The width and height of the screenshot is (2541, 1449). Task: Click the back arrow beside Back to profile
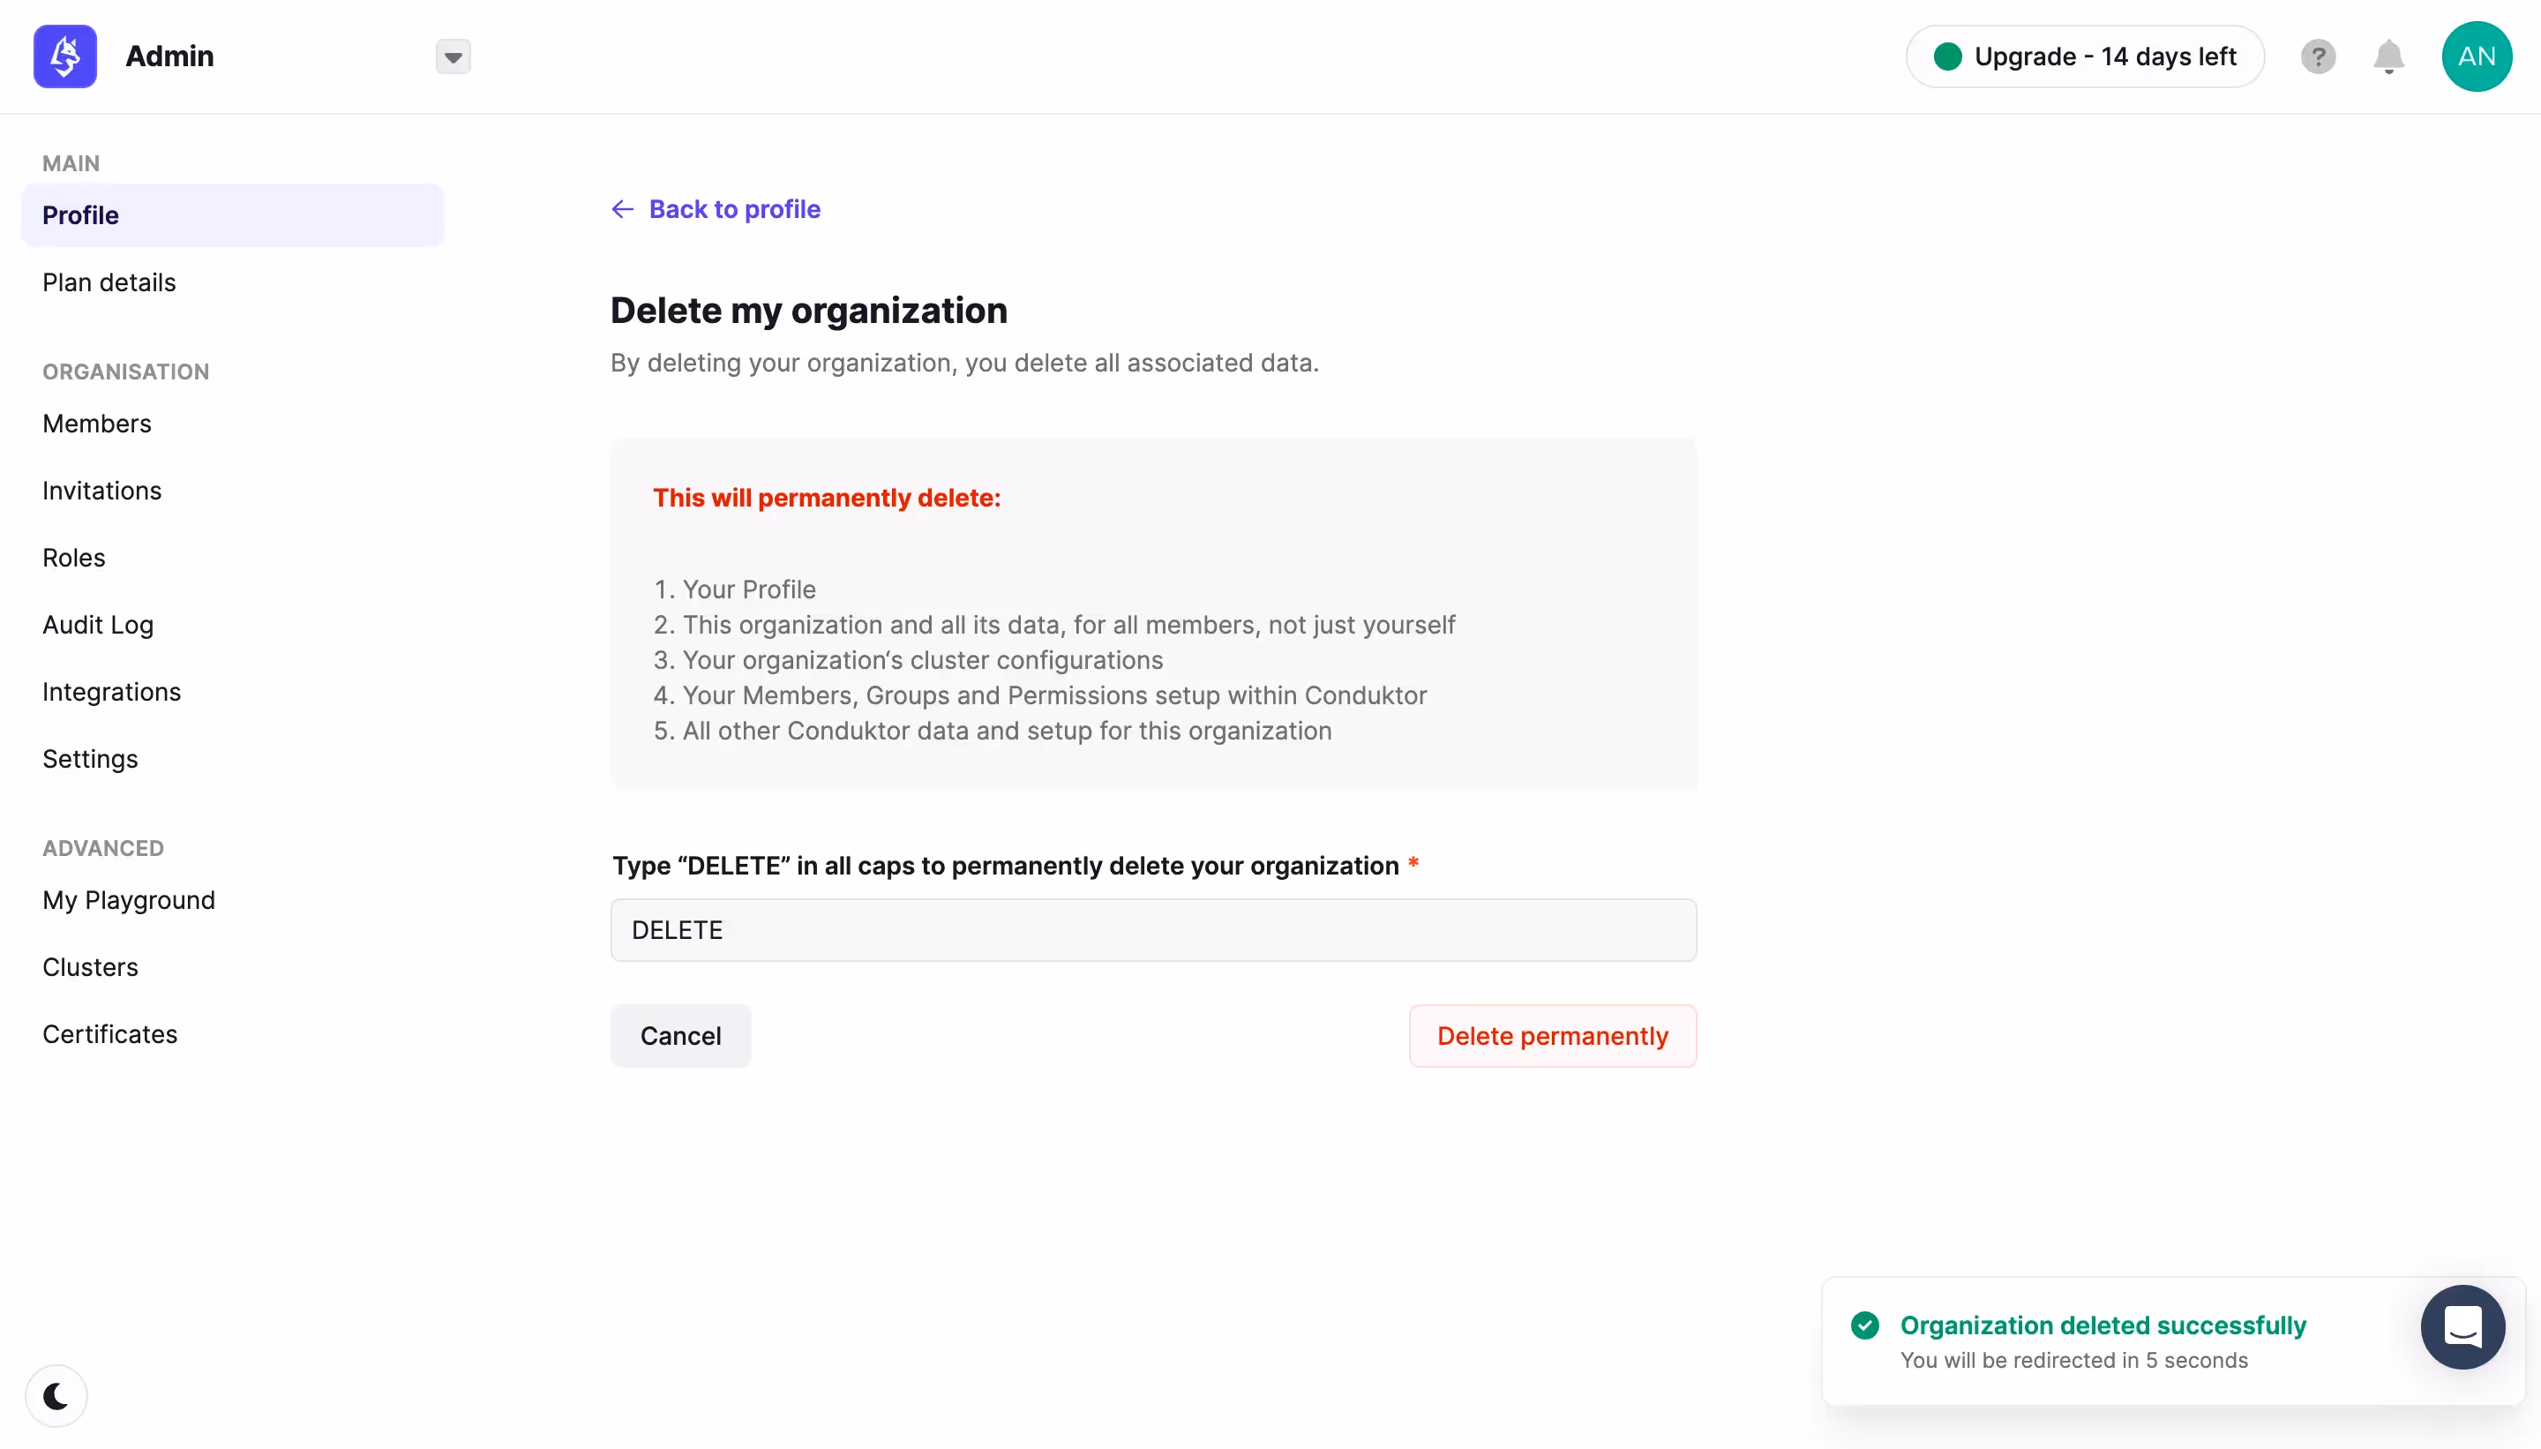pos(622,209)
